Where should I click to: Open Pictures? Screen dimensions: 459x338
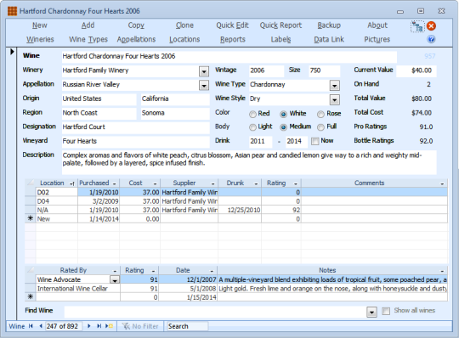(x=377, y=39)
